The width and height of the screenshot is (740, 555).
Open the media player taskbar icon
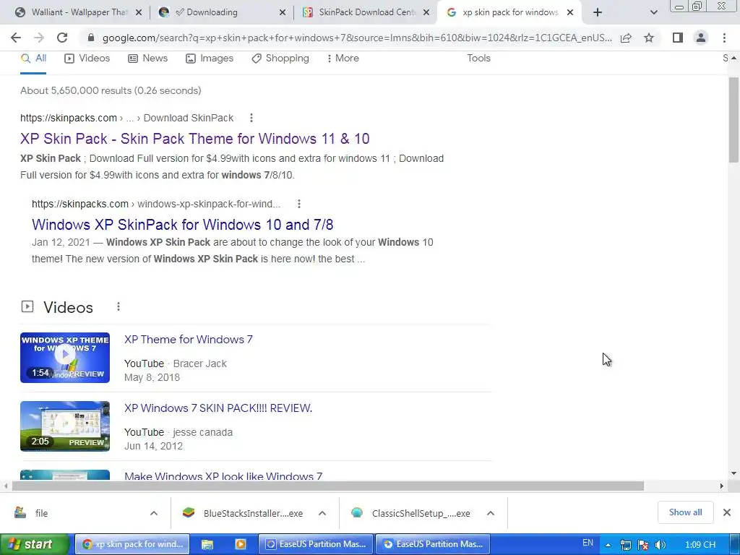coord(241,545)
